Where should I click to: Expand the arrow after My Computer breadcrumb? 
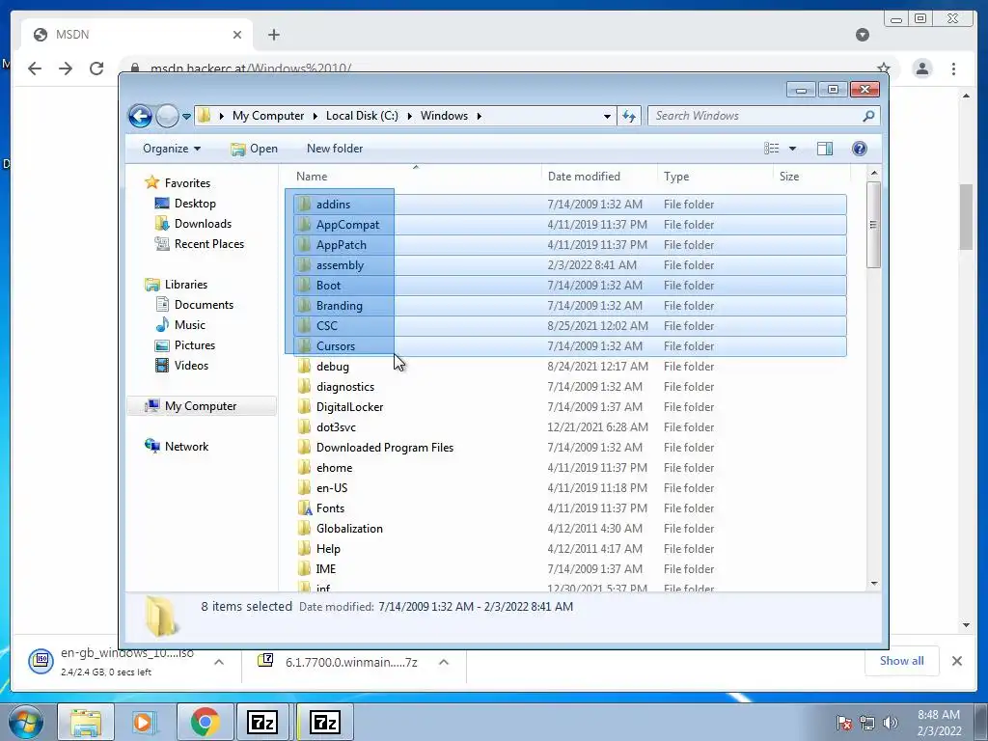[316, 116]
